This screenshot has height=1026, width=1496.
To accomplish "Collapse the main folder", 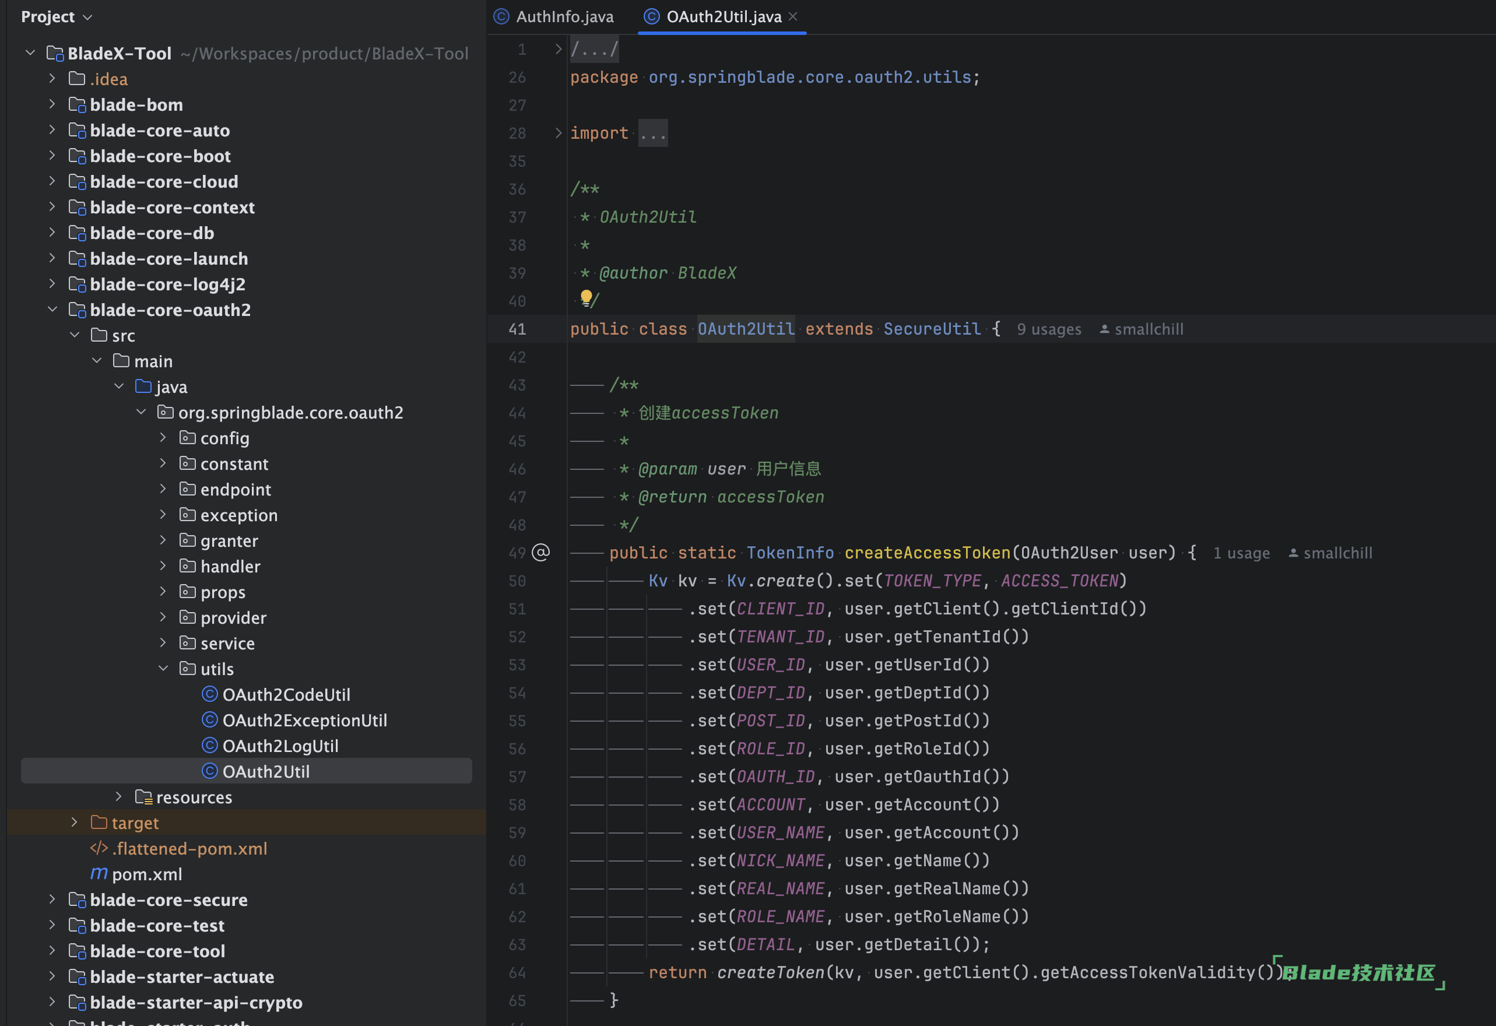I will [97, 361].
